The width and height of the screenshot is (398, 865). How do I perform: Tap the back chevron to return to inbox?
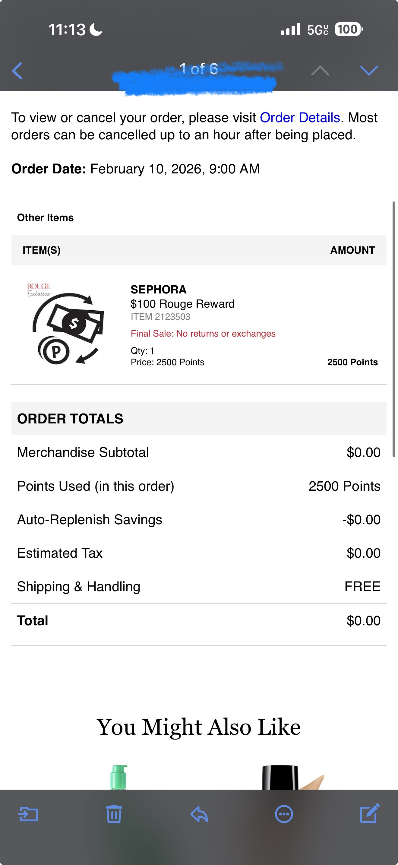(x=17, y=71)
